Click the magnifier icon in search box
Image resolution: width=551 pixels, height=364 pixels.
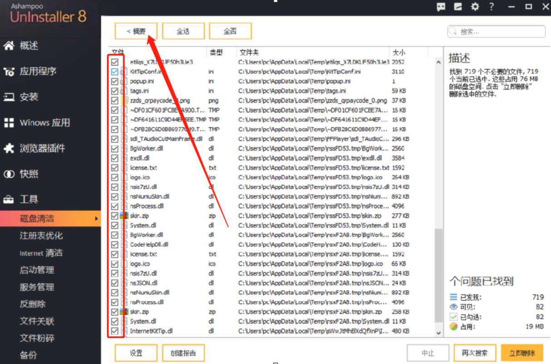(453, 31)
